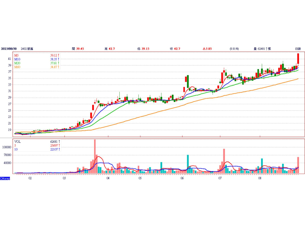Screen dimensions: 305x229
Task: Click the 2023/08/30 date label
Action: pos(9,49)
